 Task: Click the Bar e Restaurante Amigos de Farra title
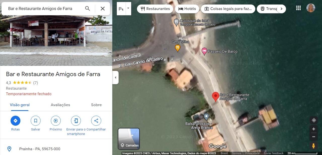click(53, 74)
